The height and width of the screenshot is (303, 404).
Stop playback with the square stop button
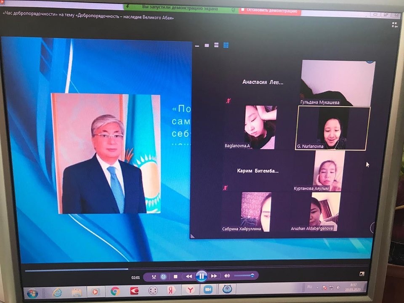click(176, 276)
